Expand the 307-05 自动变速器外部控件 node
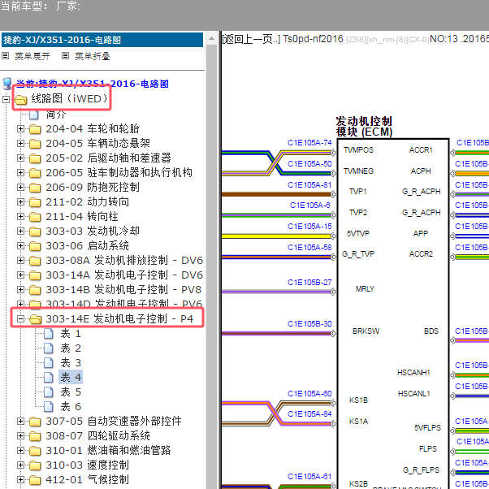The image size is (489, 489). point(21,422)
